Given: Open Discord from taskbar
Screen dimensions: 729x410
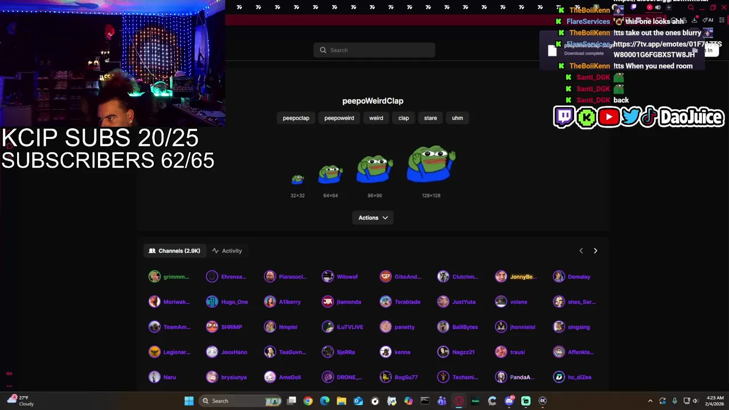Looking at the screenshot, I should pos(509,401).
